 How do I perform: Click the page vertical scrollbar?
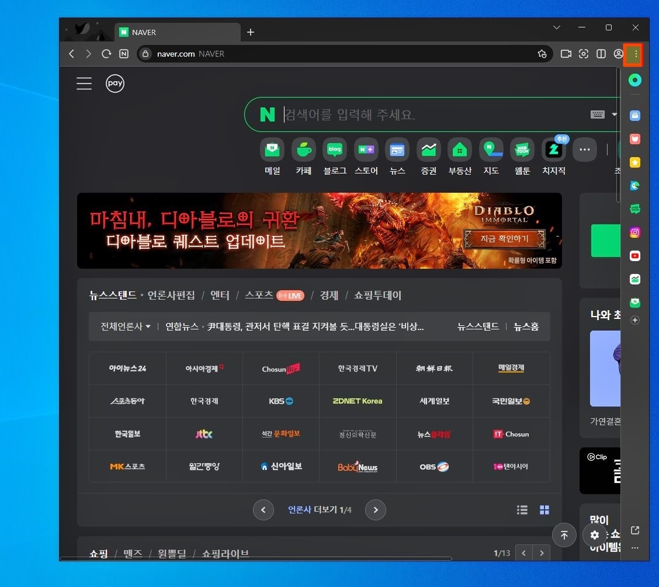[x=618, y=134]
